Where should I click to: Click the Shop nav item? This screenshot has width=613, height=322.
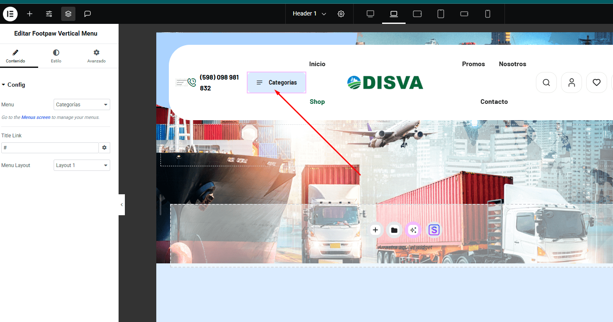[317, 102]
